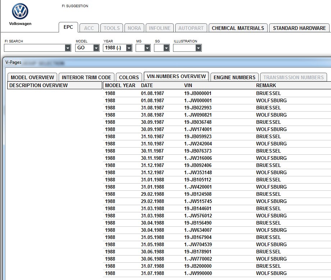Click the FI SUGGESTION label
Viewport: 331px width, 280px height.
(75, 6)
